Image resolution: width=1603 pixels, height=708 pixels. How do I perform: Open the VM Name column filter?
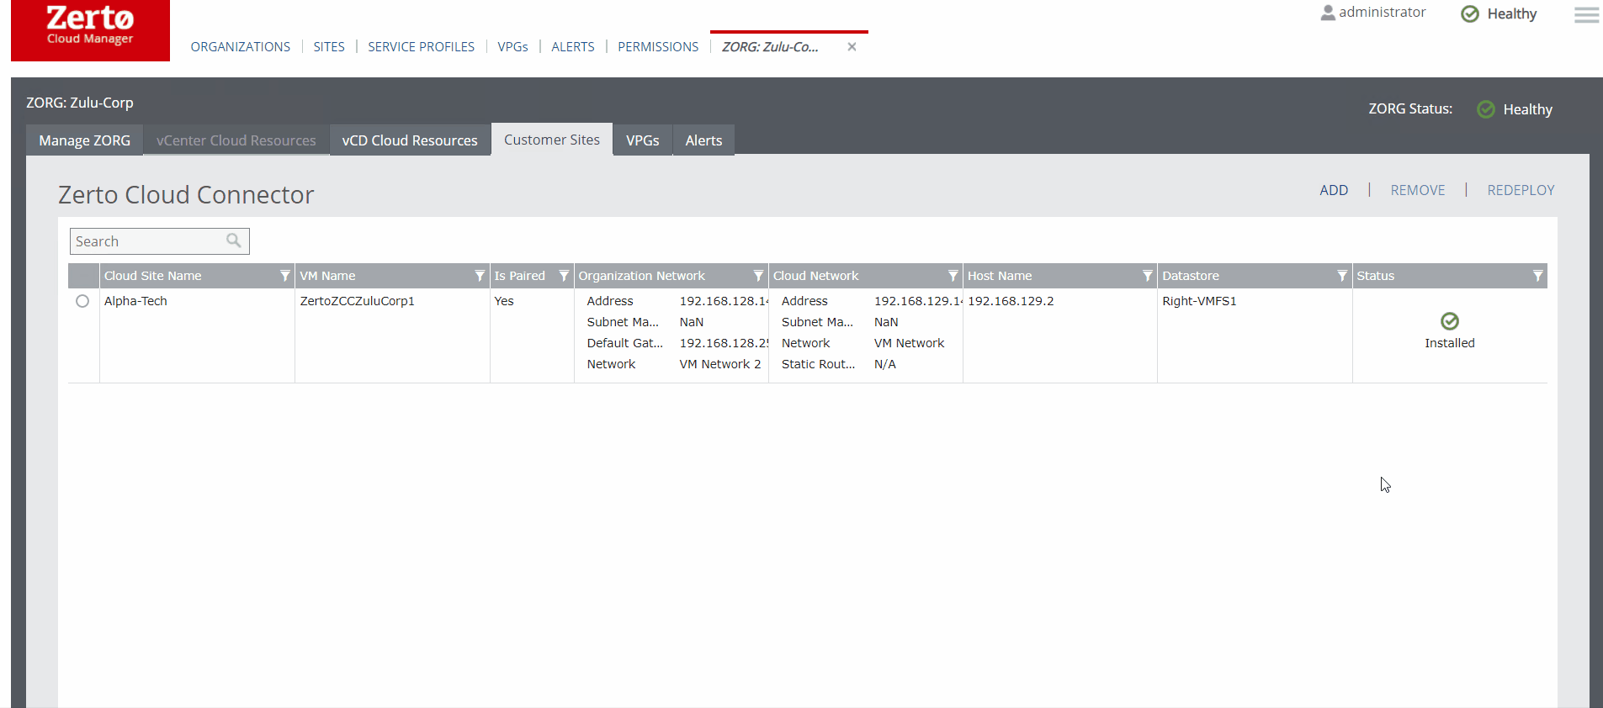click(x=480, y=276)
